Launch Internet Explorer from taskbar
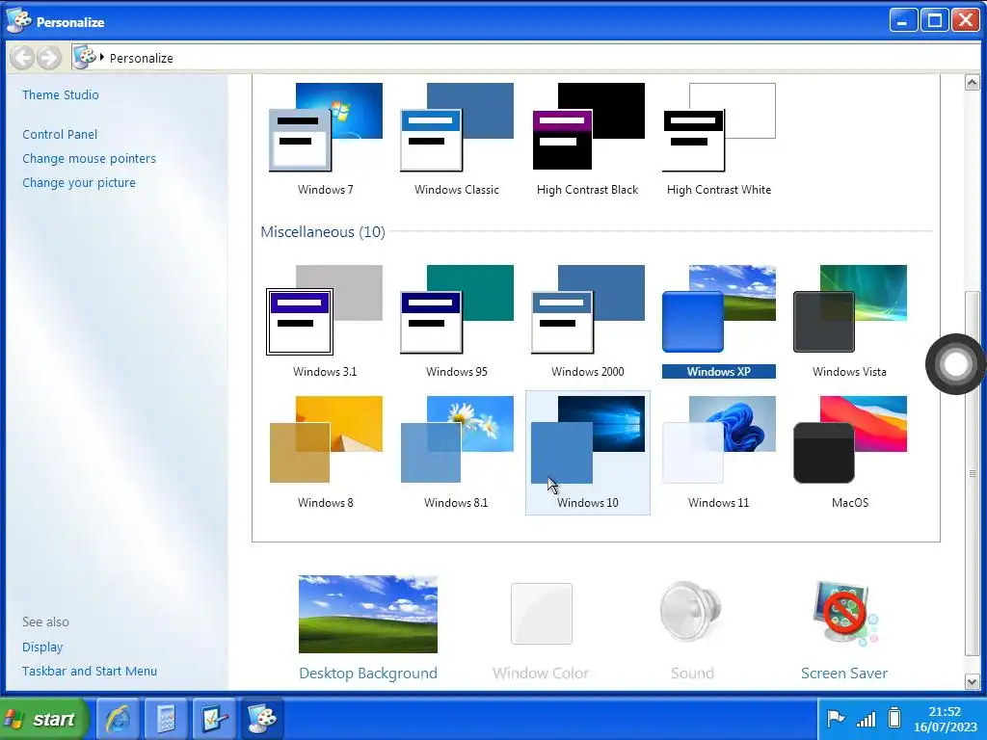 [118, 718]
